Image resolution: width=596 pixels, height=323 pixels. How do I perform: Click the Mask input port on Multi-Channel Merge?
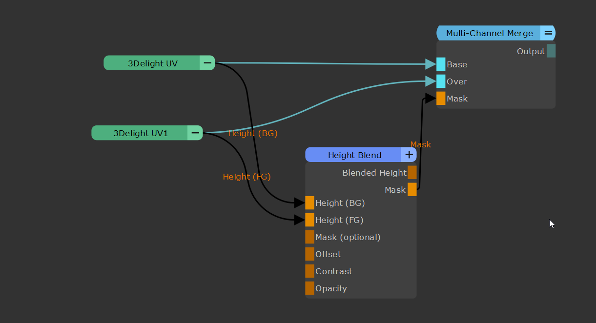click(x=441, y=99)
